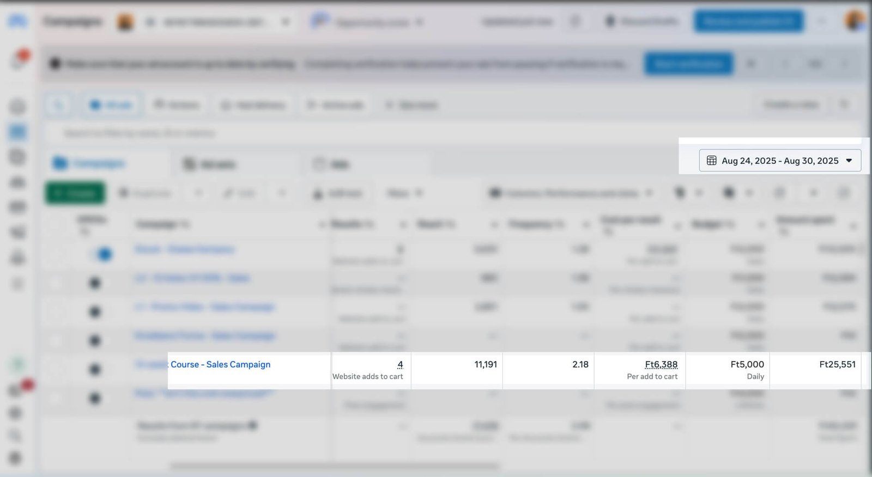
Task: Open the Aug 24 - Aug 30, 2025 date range dropdown
Action: click(x=780, y=161)
